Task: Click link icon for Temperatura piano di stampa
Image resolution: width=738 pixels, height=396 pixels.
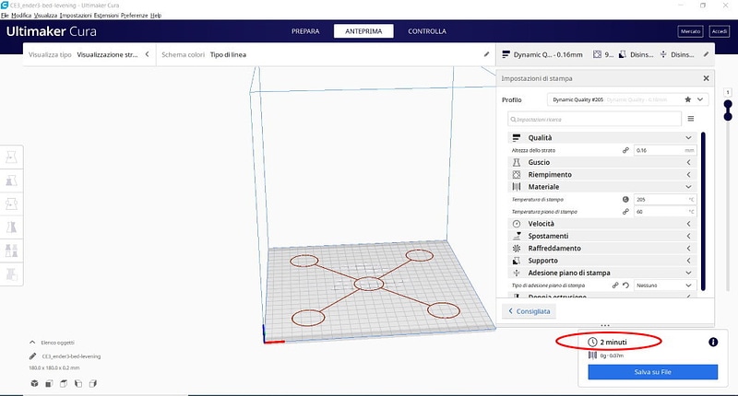Action: point(625,212)
